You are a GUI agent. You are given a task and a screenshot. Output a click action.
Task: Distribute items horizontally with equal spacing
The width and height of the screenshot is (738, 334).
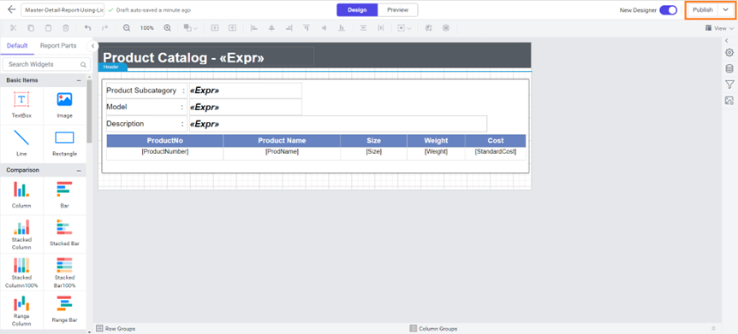click(x=381, y=28)
